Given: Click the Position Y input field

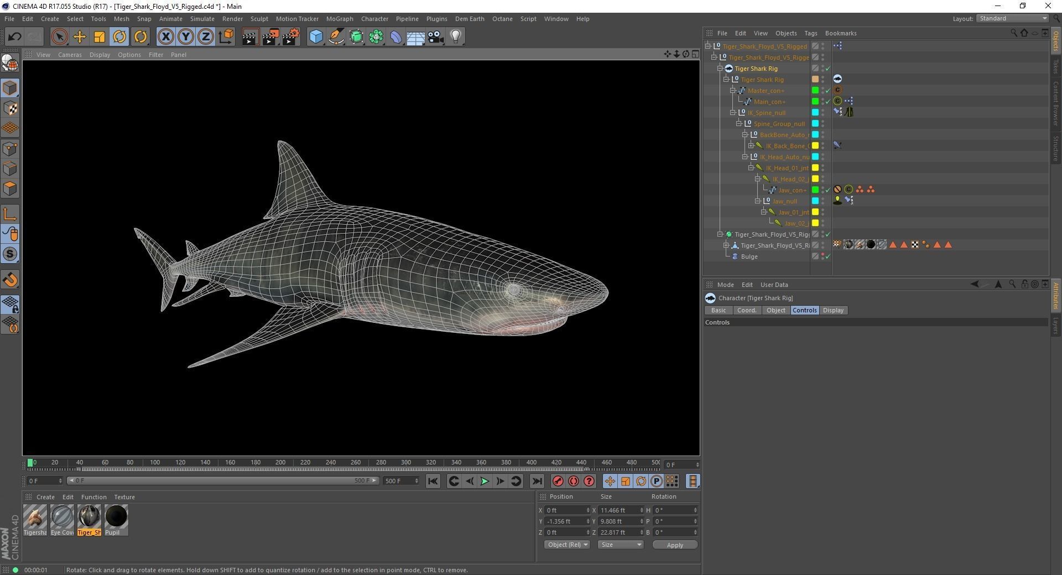Looking at the screenshot, I should 566,522.
